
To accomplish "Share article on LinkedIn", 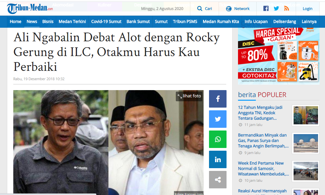I will pyautogui.click(x=218, y=159).
